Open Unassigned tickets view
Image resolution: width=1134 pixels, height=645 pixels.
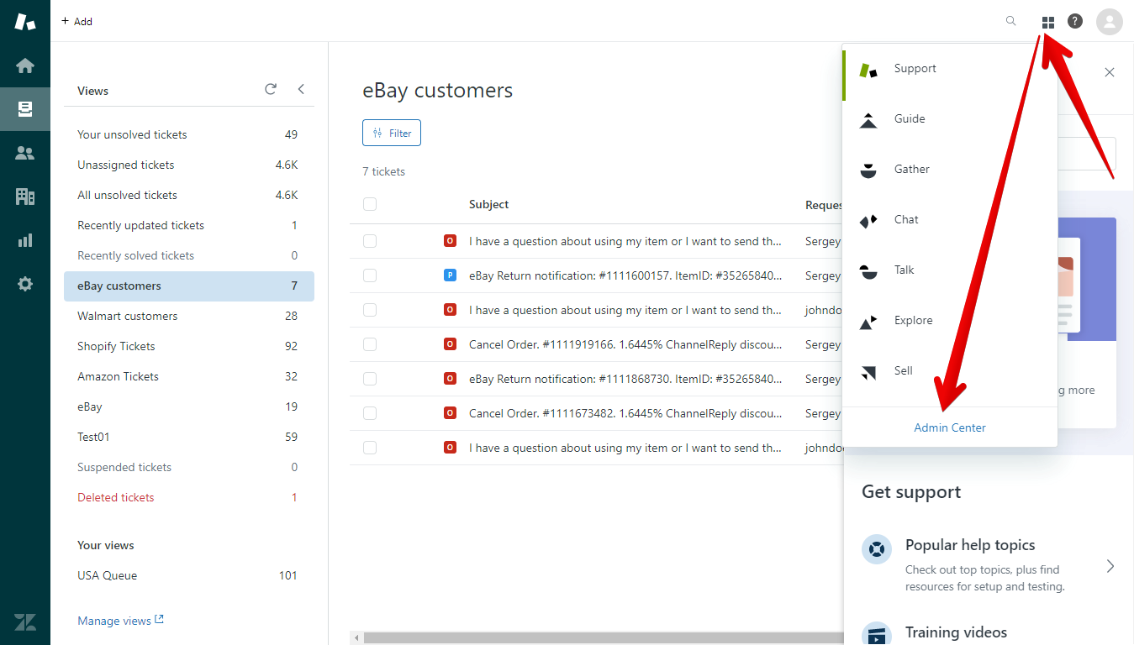click(189, 165)
